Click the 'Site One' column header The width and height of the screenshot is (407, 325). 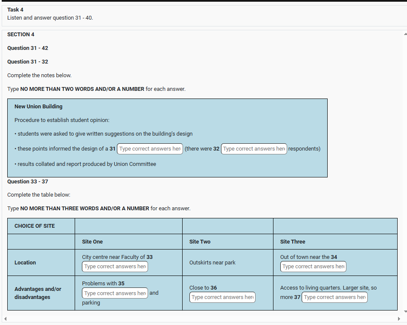pyautogui.click(x=93, y=242)
